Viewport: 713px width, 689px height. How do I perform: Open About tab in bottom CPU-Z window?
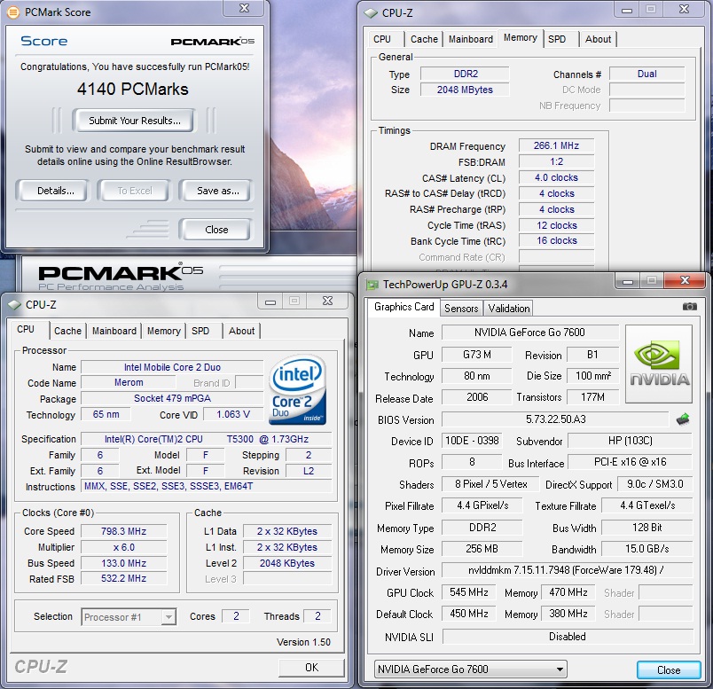point(241,331)
